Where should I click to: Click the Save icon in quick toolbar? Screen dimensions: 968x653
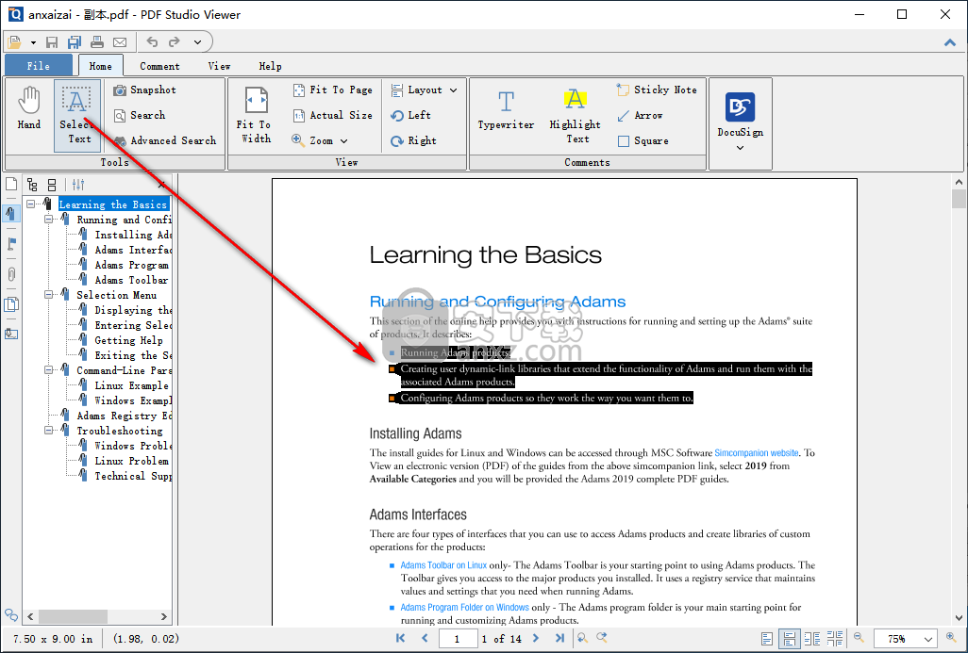[52, 41]
